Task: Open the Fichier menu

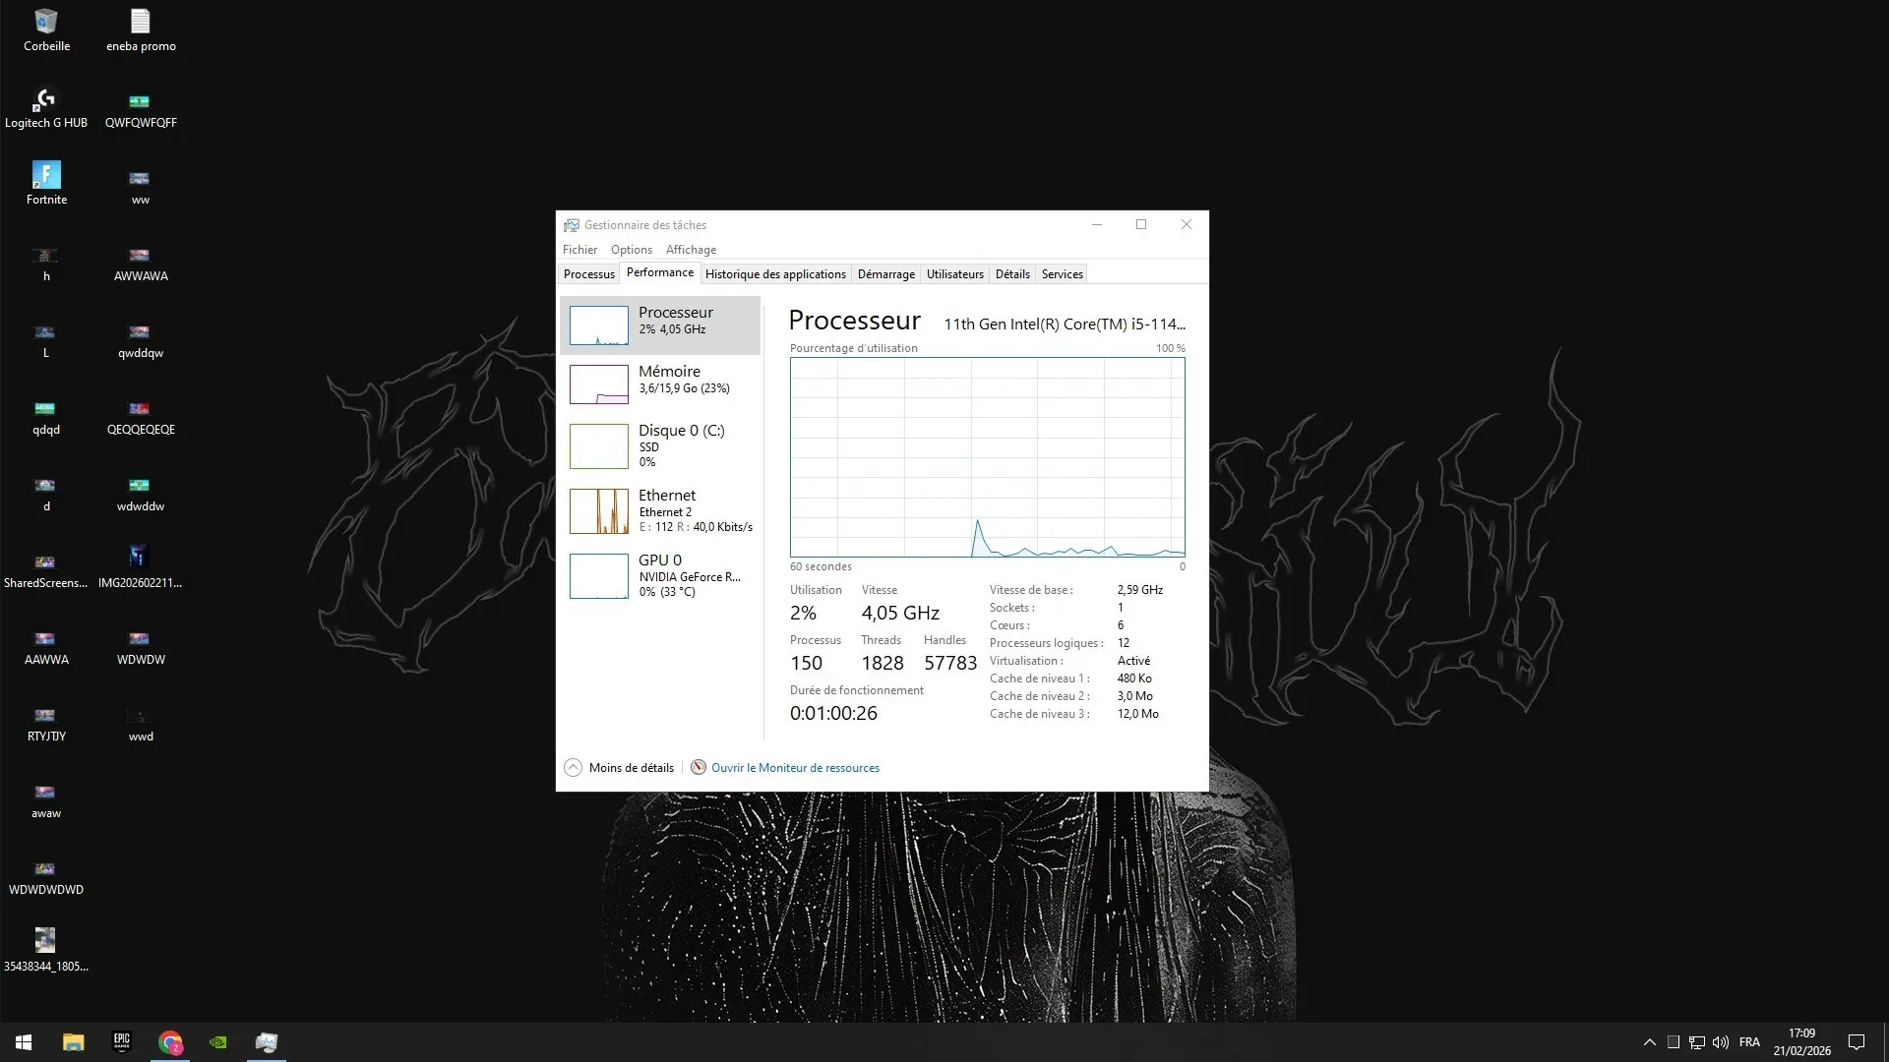Action: (x=579, y=250)
